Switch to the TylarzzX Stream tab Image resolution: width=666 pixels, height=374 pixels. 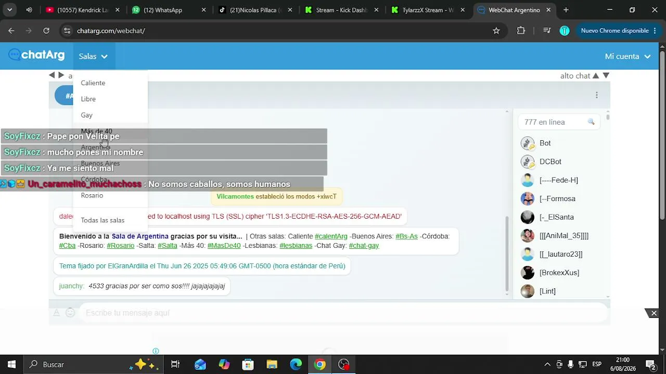click(x=428, y=10)
